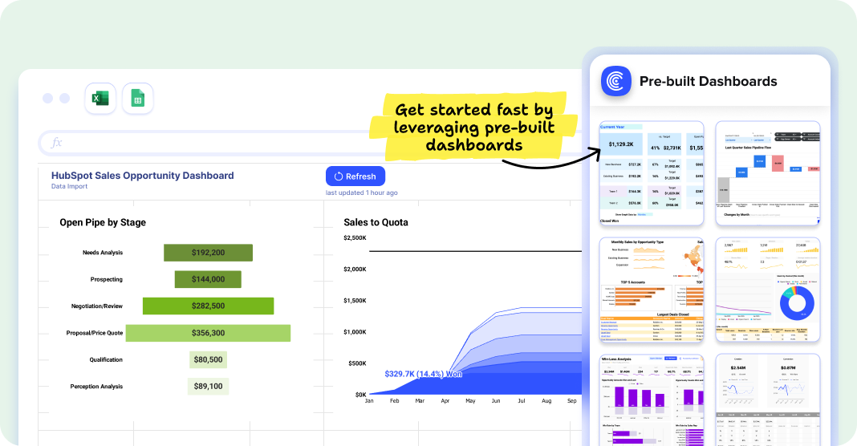Click the Qualification stage label

(106, 359)
